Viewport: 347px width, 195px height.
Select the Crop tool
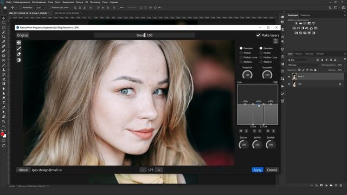[4, 37]
